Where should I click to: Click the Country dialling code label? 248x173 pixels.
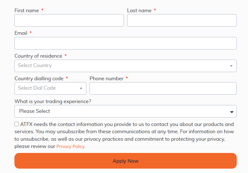click(39, 79)
